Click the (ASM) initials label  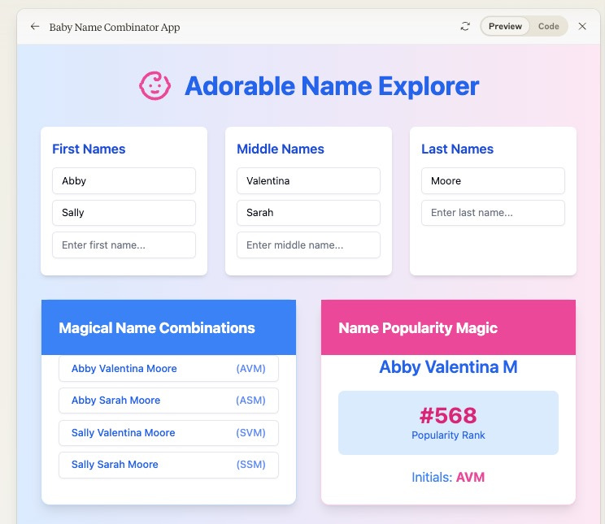pos(250,401)
